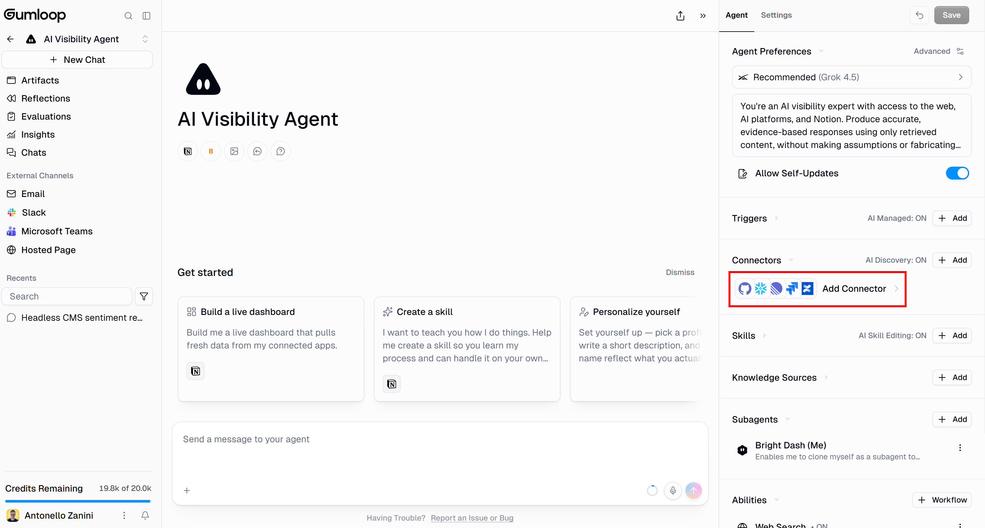Screen dimensions: 985x528
Task: Open options for Bright Dash (Me) subagent
Action: click(x=960, y=448)
